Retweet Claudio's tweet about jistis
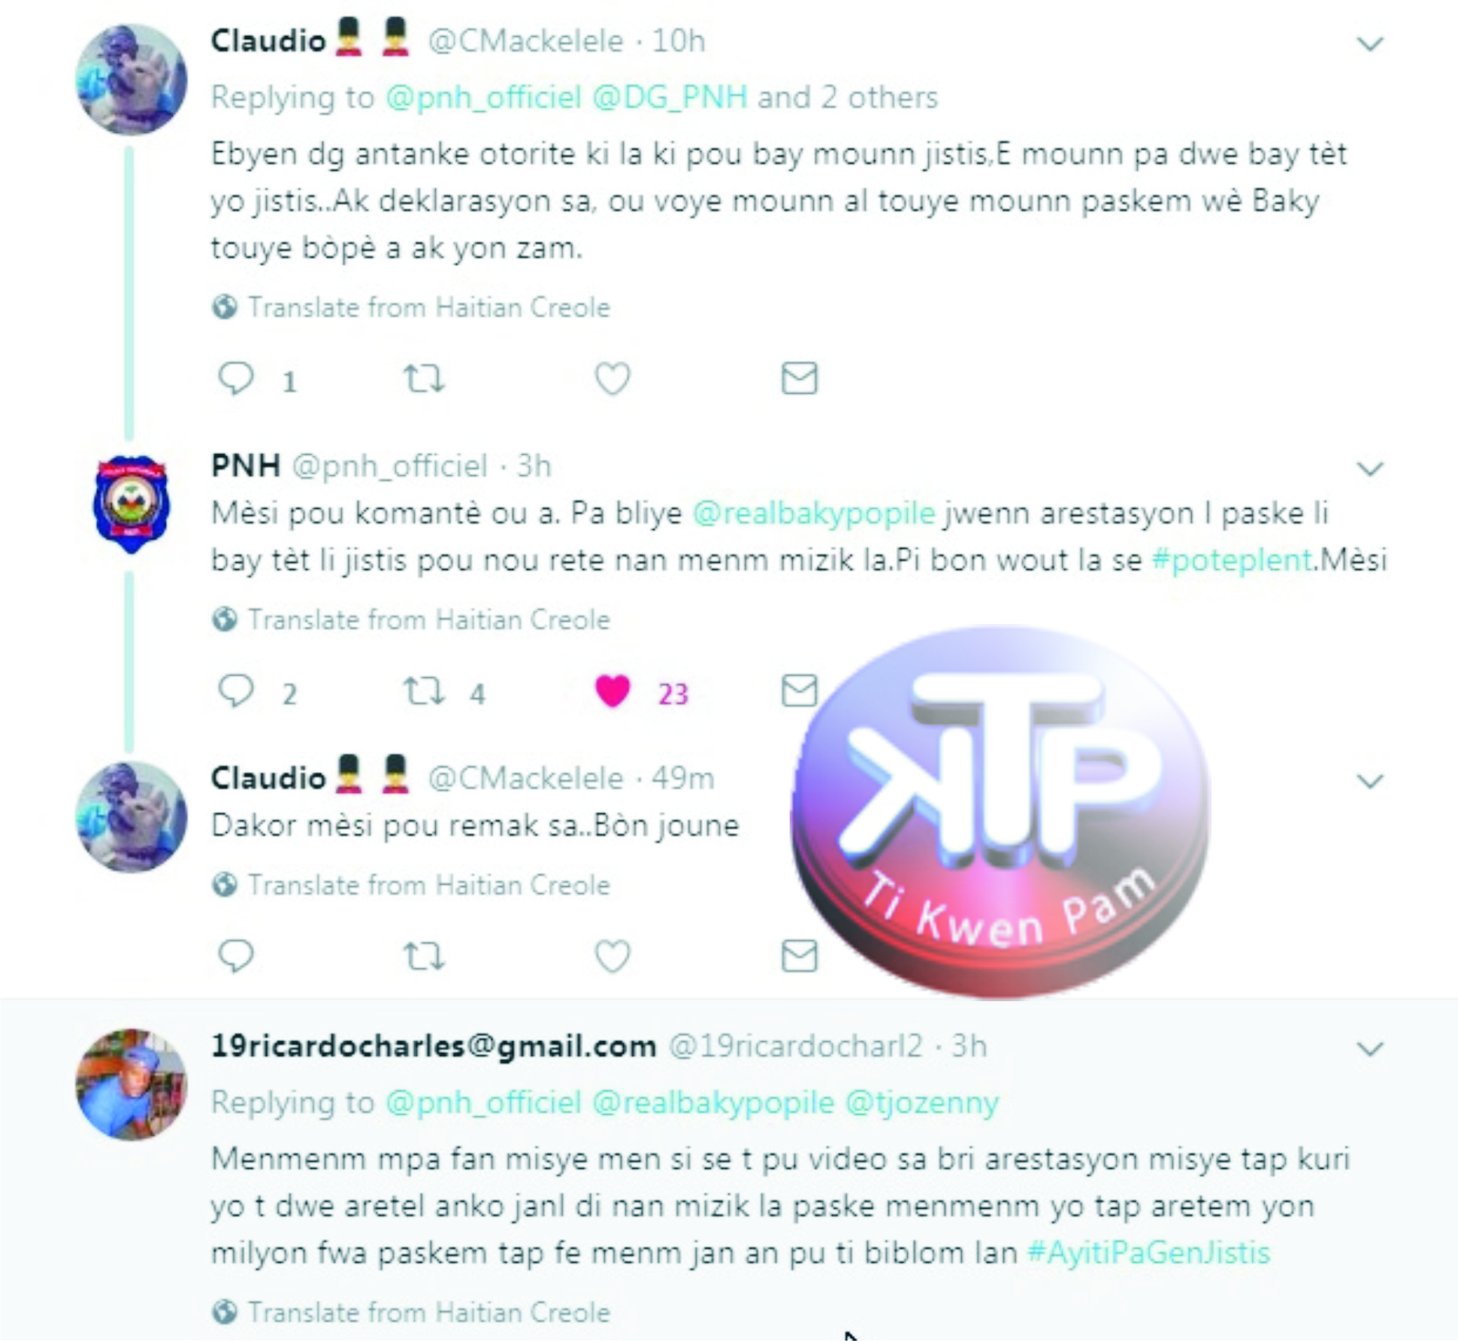 425,378
